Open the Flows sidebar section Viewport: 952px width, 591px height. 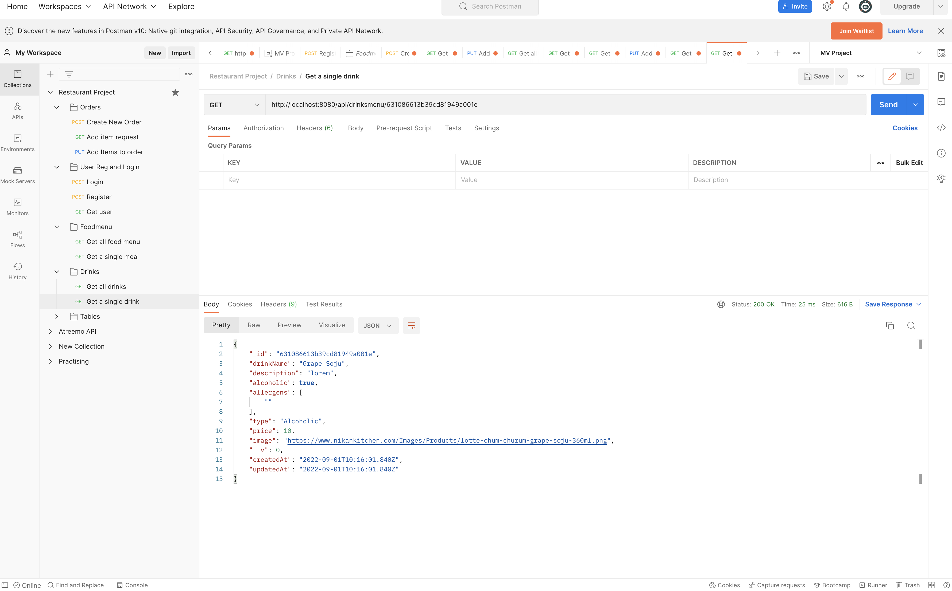(x=18, y=239)
